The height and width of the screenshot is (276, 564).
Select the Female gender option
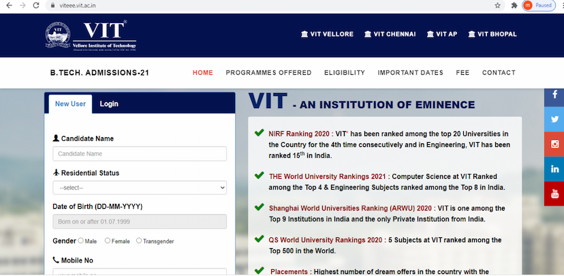click(107, 241)
